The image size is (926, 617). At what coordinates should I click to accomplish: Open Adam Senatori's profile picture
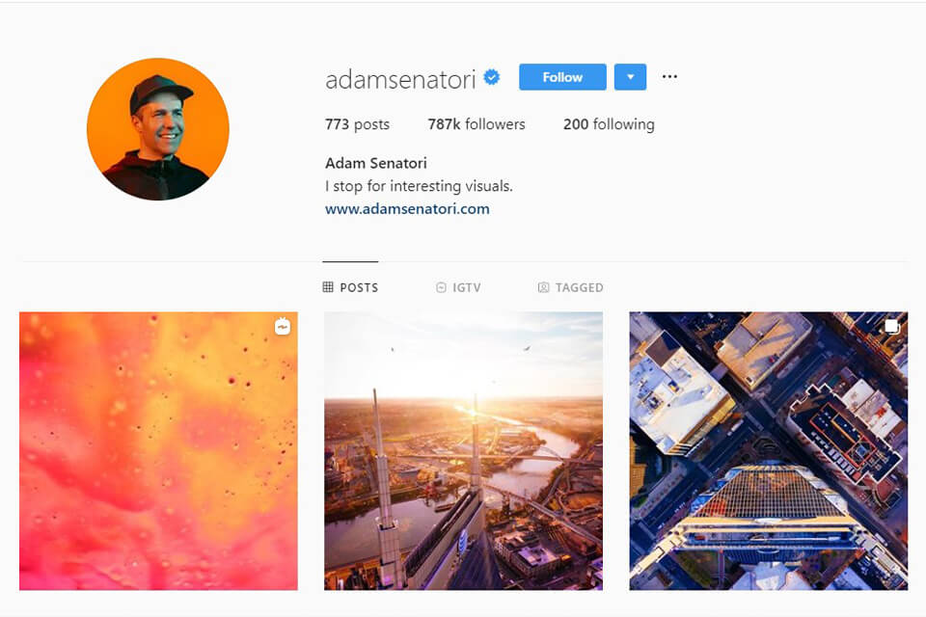[x=157, y=129]
